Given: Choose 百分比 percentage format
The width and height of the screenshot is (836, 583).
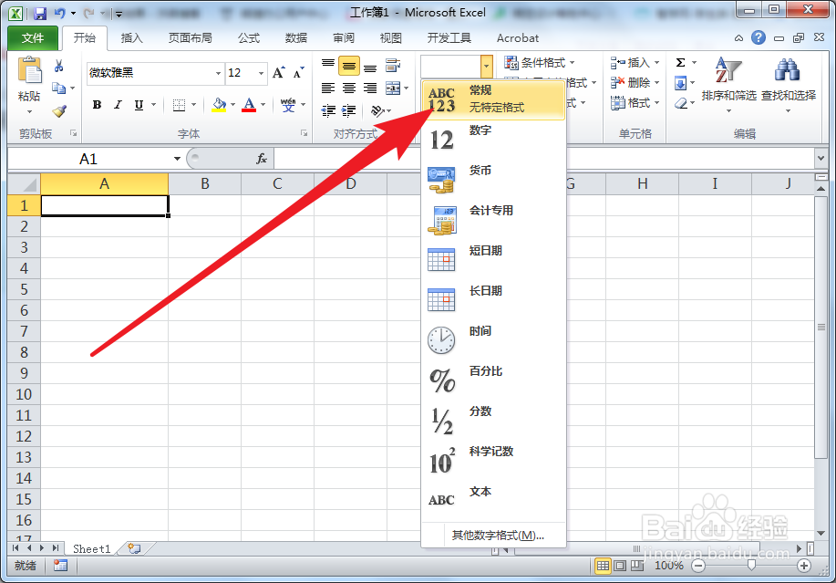Looking at the screenshot, I should pyautogui.click(x=493, y=380).
